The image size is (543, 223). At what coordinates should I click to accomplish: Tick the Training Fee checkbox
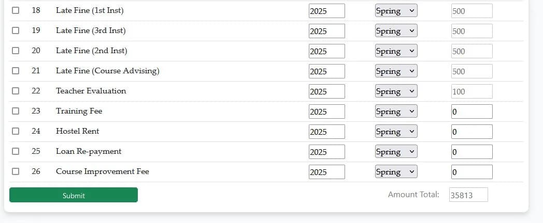16,111
